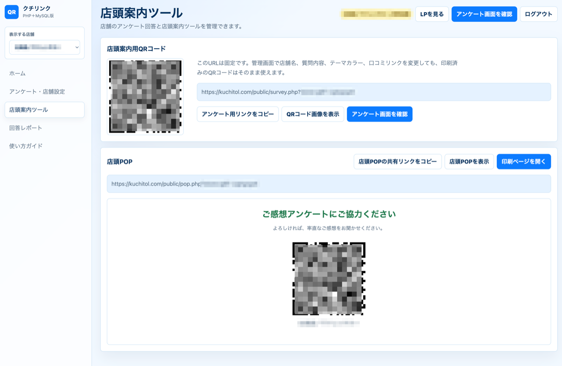Click the 店頭案内ツール page title
562x366 pixels.
click(141, 13)
